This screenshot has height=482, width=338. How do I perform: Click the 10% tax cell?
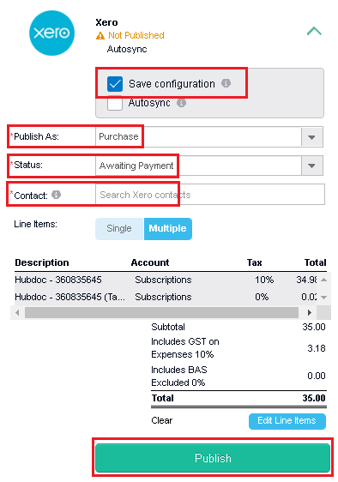coord(264,280)
